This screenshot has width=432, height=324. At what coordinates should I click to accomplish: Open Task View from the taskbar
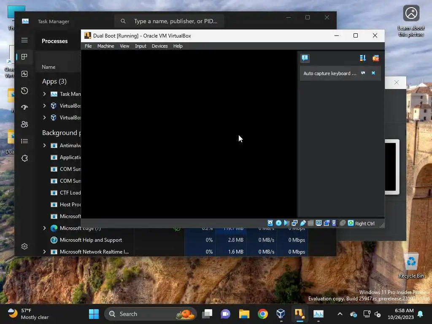point(207,314)
